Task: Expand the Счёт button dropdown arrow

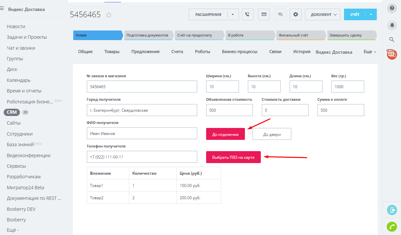Action: pyautogui.click(x=371, y=15)
